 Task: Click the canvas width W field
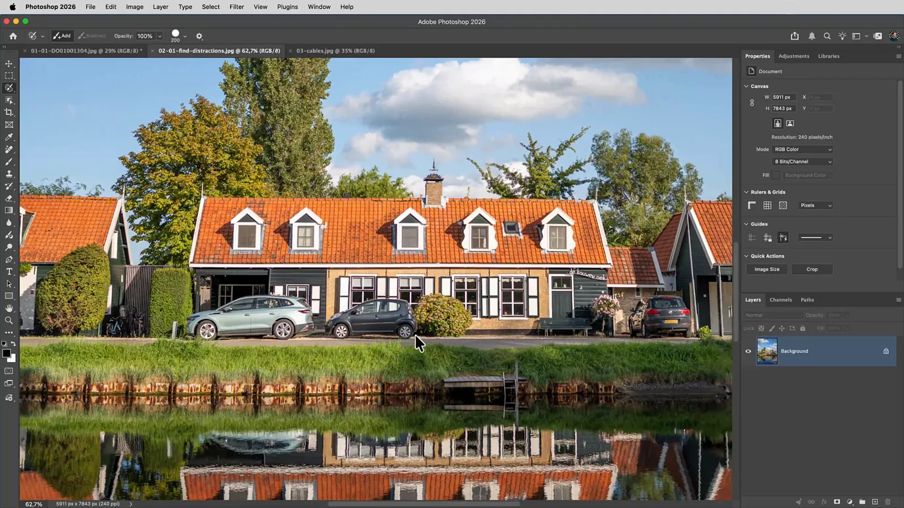pos(784,97)
